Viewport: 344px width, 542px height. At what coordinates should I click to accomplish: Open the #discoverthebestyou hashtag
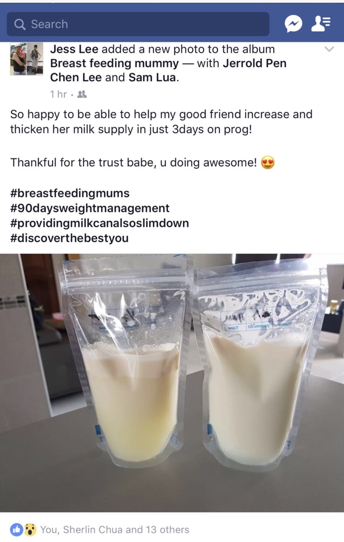coord(69,238)
